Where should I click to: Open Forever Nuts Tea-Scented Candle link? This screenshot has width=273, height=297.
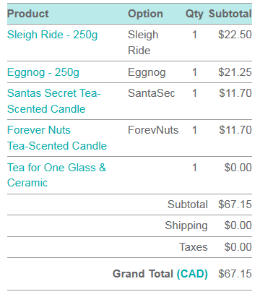pyautogui.click(x=57, y=138)
